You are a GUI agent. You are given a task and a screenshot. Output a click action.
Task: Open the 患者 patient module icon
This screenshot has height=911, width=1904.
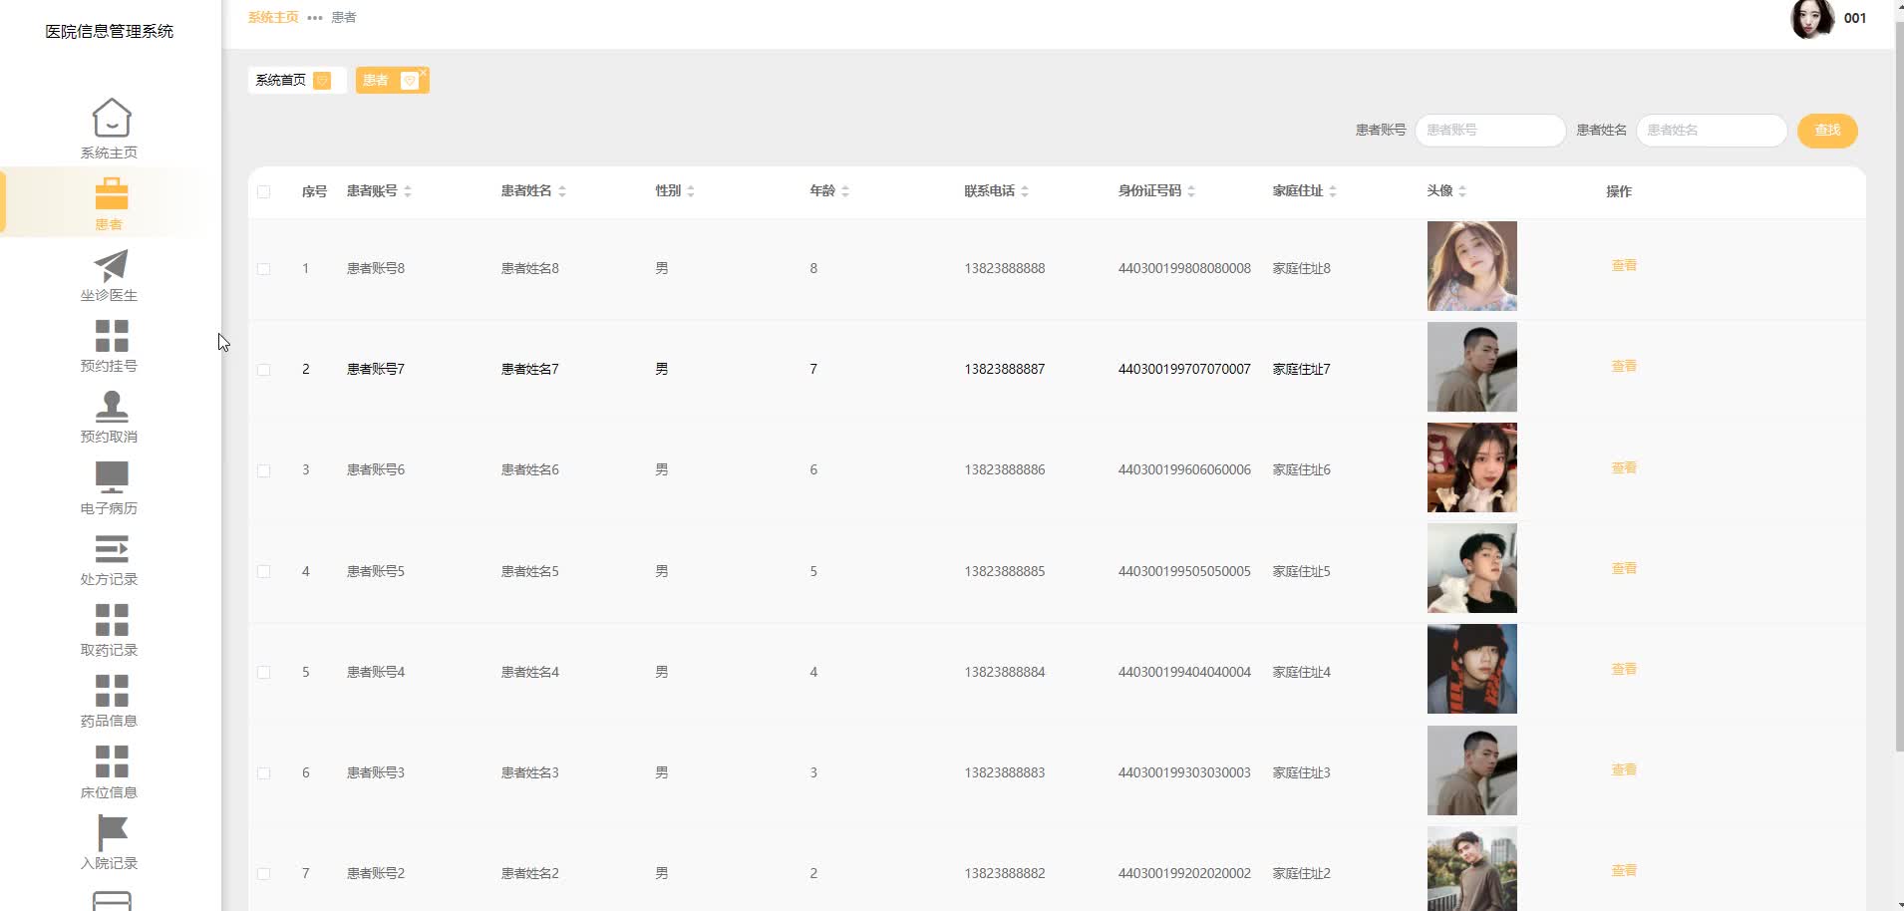(x=111, y=191)
